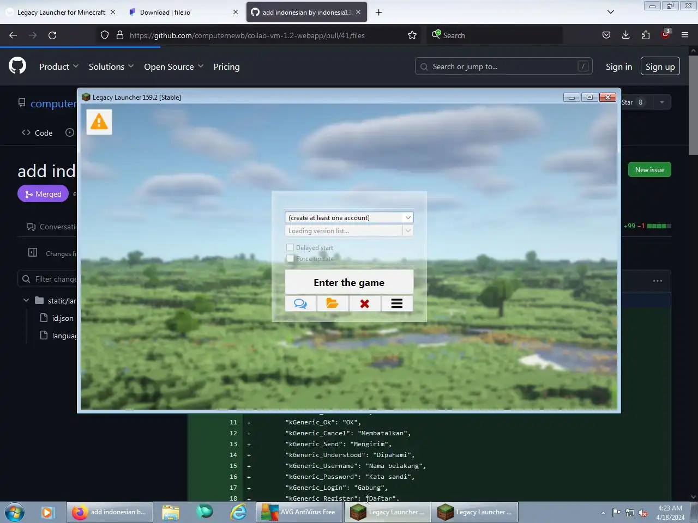
Task: Click the Action Center flag tray icon
Action: click(x=616, y=513)
